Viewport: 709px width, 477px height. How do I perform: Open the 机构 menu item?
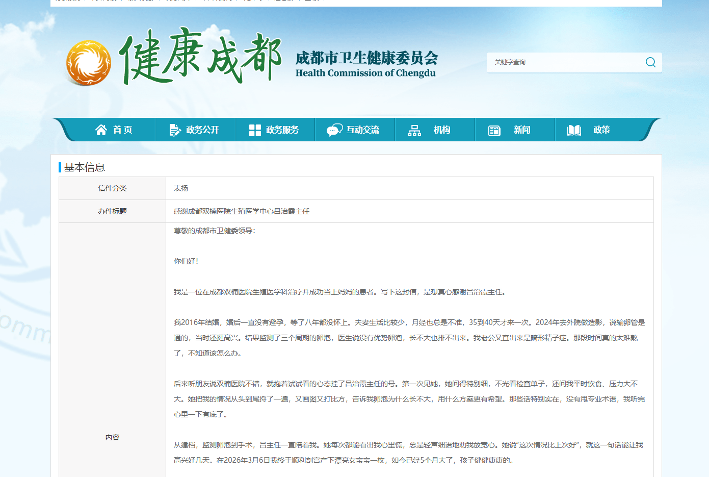click(x=435, y=130)
